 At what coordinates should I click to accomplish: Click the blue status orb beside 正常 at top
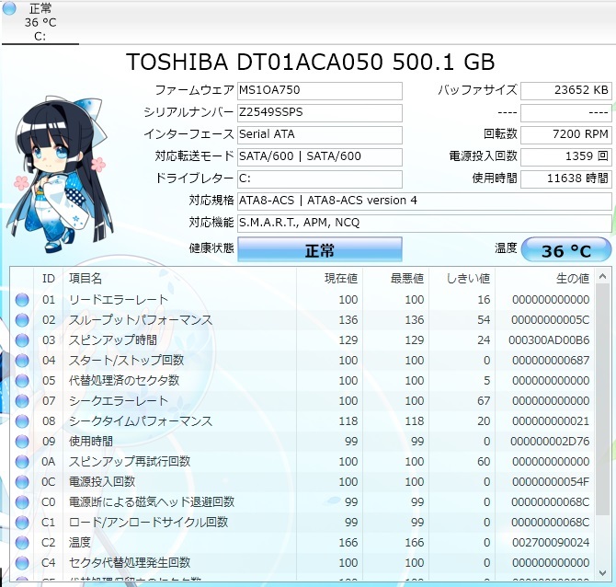(x=9, y=8)
